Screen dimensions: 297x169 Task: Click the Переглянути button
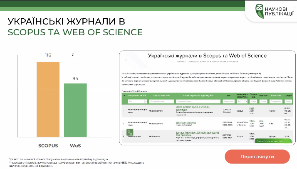click(257, 157)
